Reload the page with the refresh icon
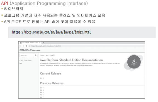This screenshot has height=102, width=158. point(26,46)
